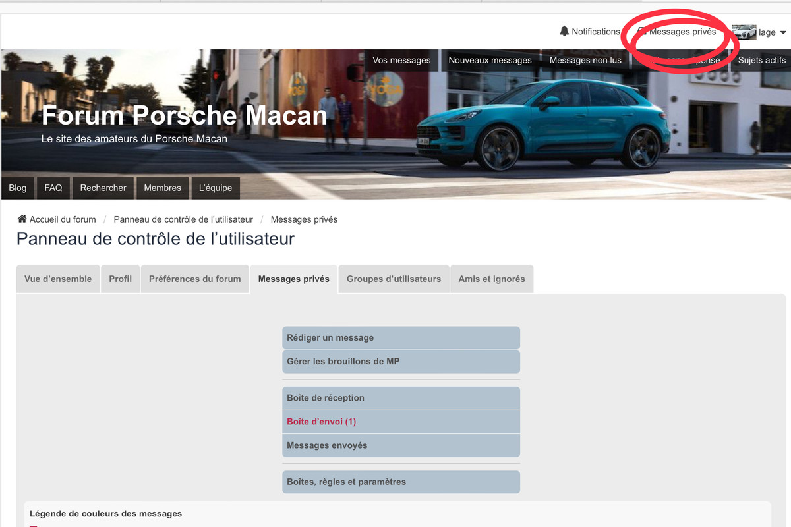Click the Messages privés breadcrumb
This screenshot has height=527, width=791.
[x=304, y=219]
